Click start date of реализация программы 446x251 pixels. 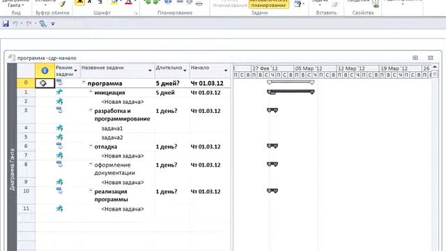206,192
